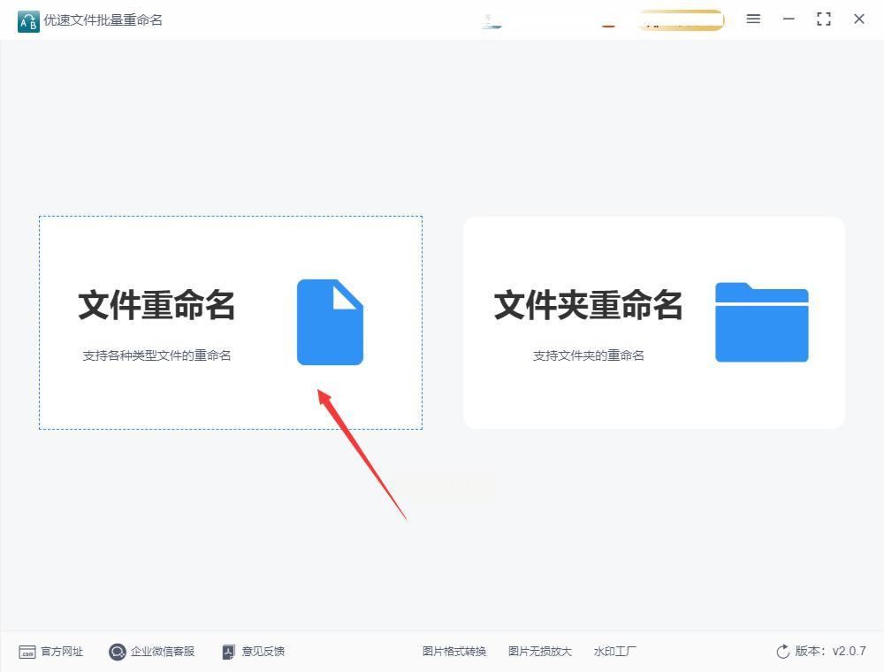
Task: Click the 版本 v2.0.7 version text
Action: [x=830, y=651]
